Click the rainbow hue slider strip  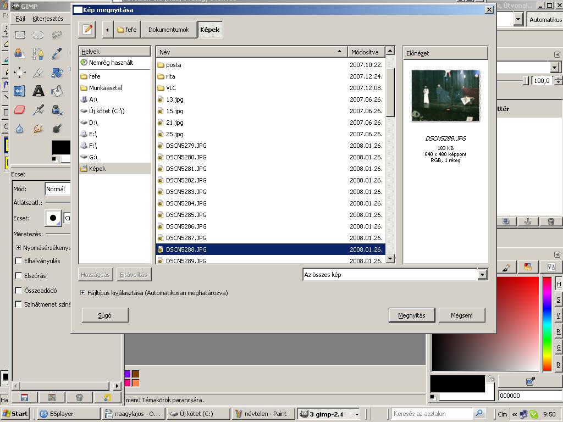(x=547, y=324)
